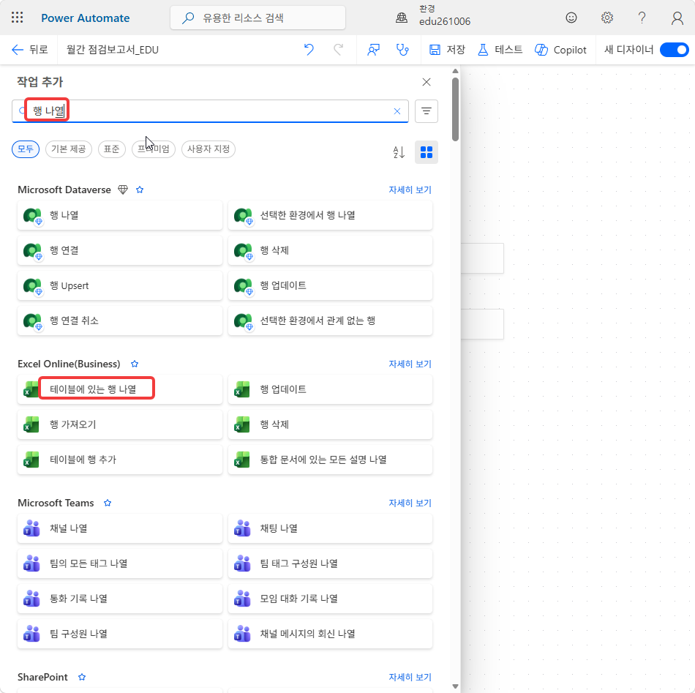The width and height of the screenshot is (695, 693).
Task: Select 행 Upsert action
Action: point(120,285)
